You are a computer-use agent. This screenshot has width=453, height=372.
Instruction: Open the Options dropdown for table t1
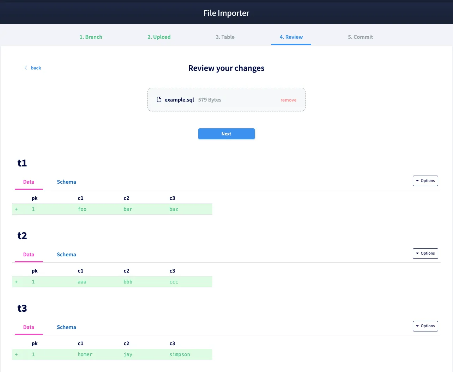(425, 181)
